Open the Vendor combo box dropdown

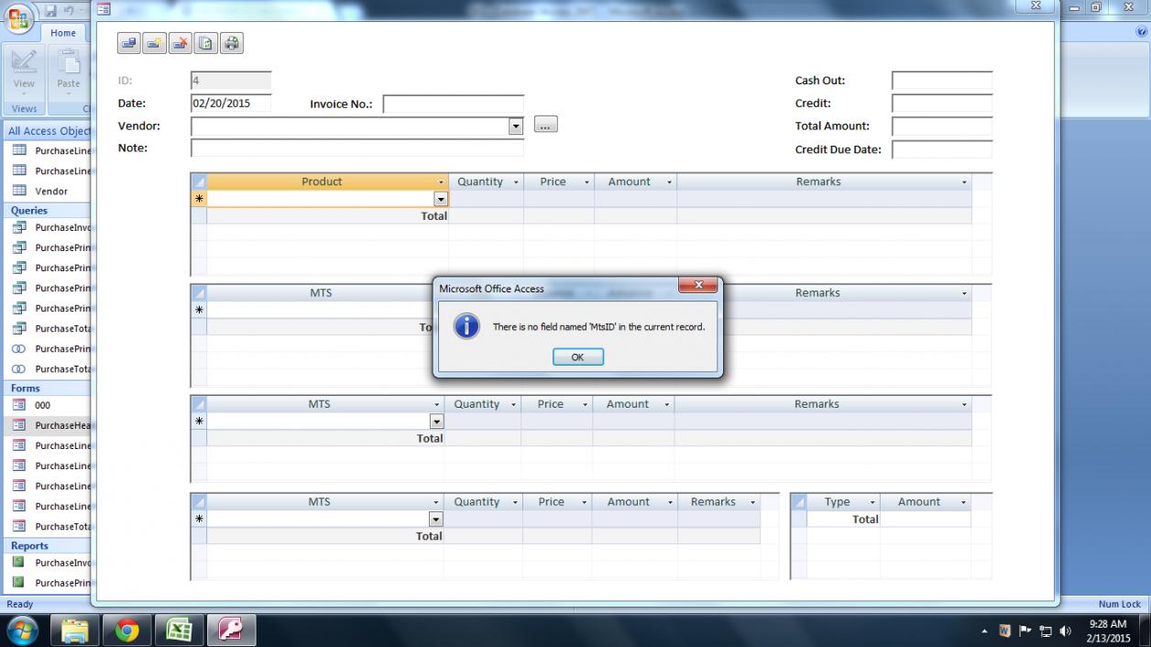click(516, 126)
